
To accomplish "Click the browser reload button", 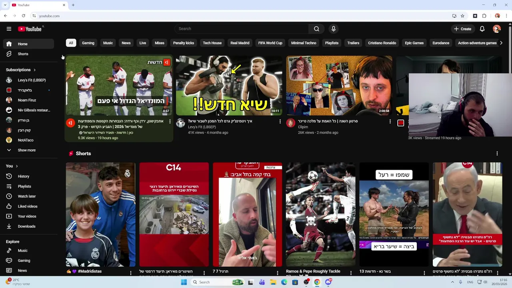I will click(x=24, y=16).
